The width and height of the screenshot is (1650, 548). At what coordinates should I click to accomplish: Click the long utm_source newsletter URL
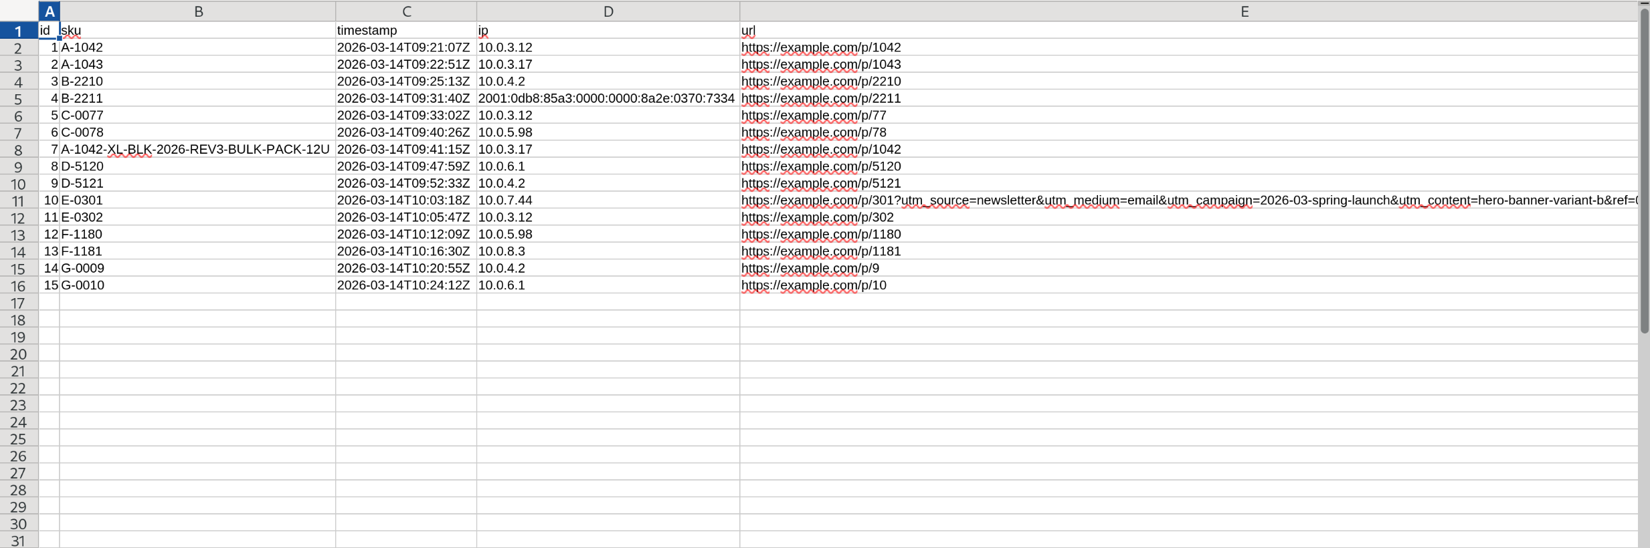1189,200
